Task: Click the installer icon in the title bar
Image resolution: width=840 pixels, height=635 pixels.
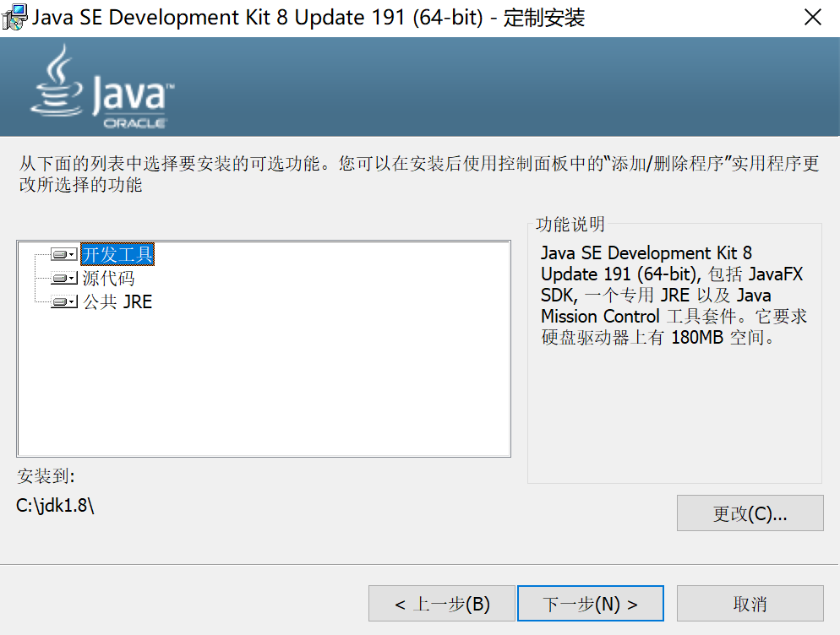Action: point(14,16)
